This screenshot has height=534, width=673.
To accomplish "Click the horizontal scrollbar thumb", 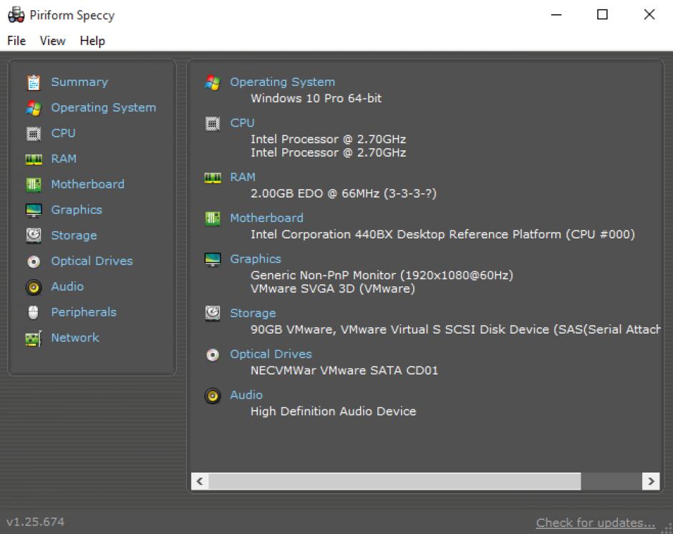I will pos(394,481).
